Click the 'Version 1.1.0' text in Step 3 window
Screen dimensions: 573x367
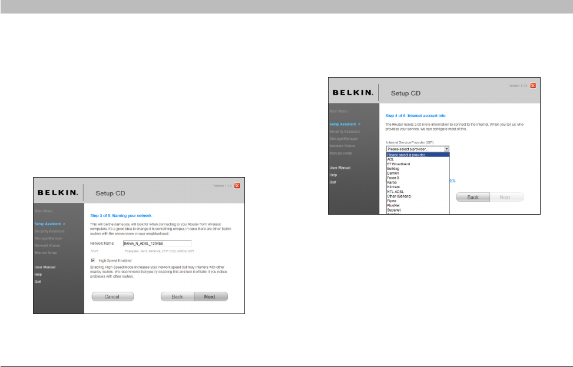pyautogui.click(x=222, y=186)
